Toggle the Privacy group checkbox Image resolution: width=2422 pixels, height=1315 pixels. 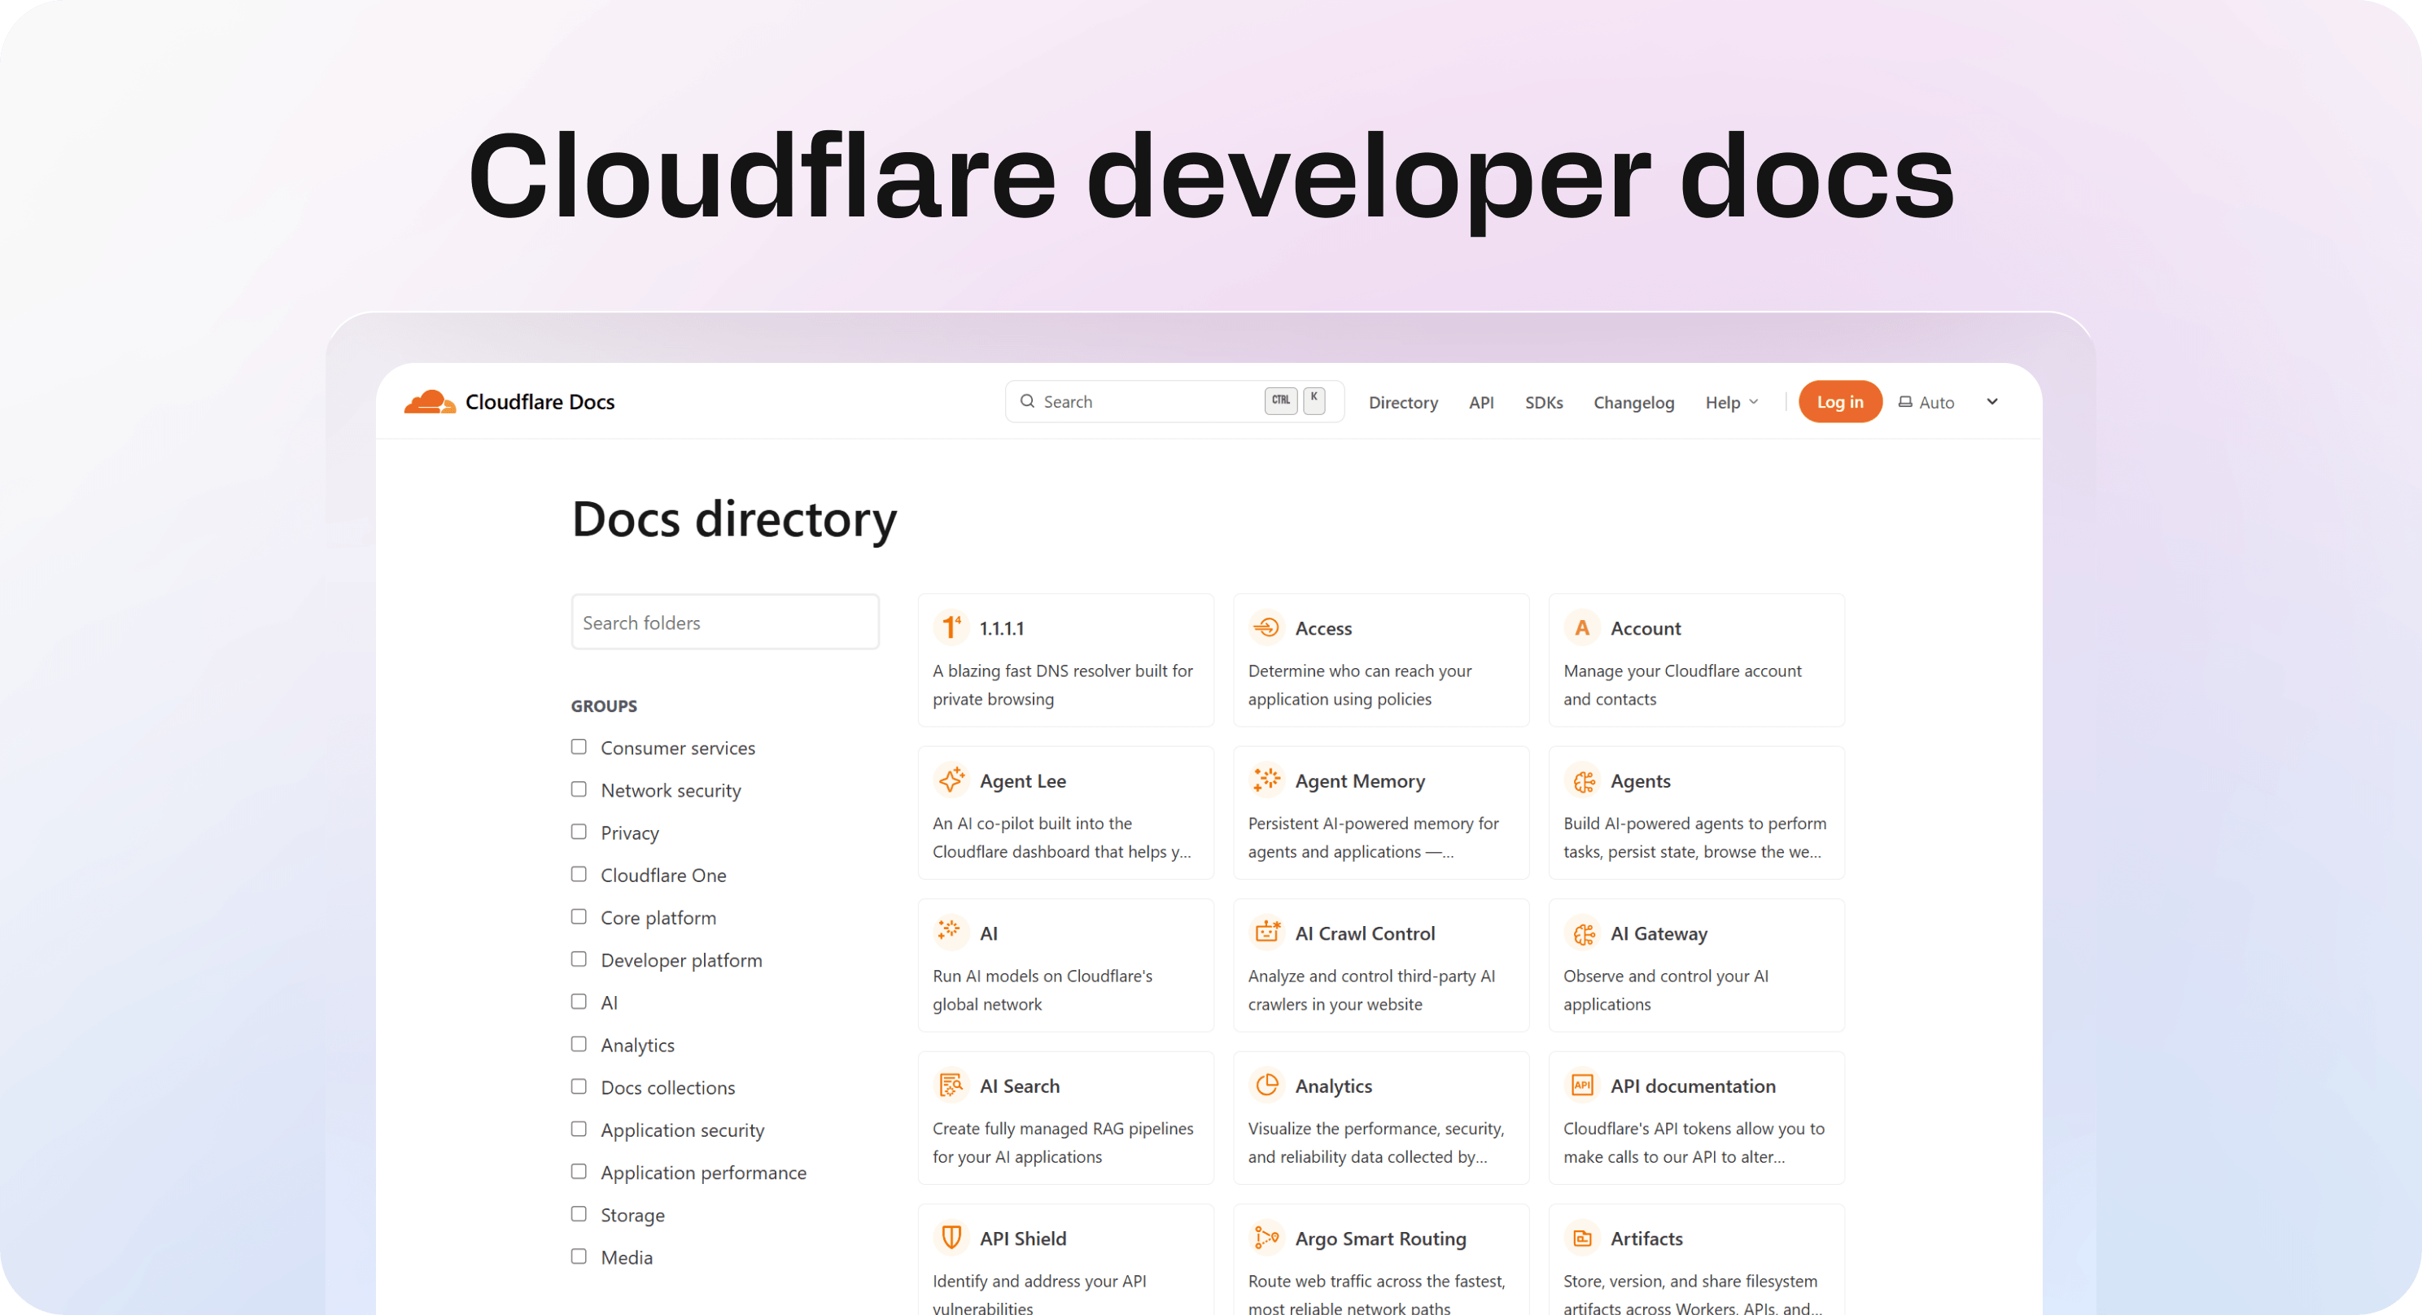(x=578, y=831)
